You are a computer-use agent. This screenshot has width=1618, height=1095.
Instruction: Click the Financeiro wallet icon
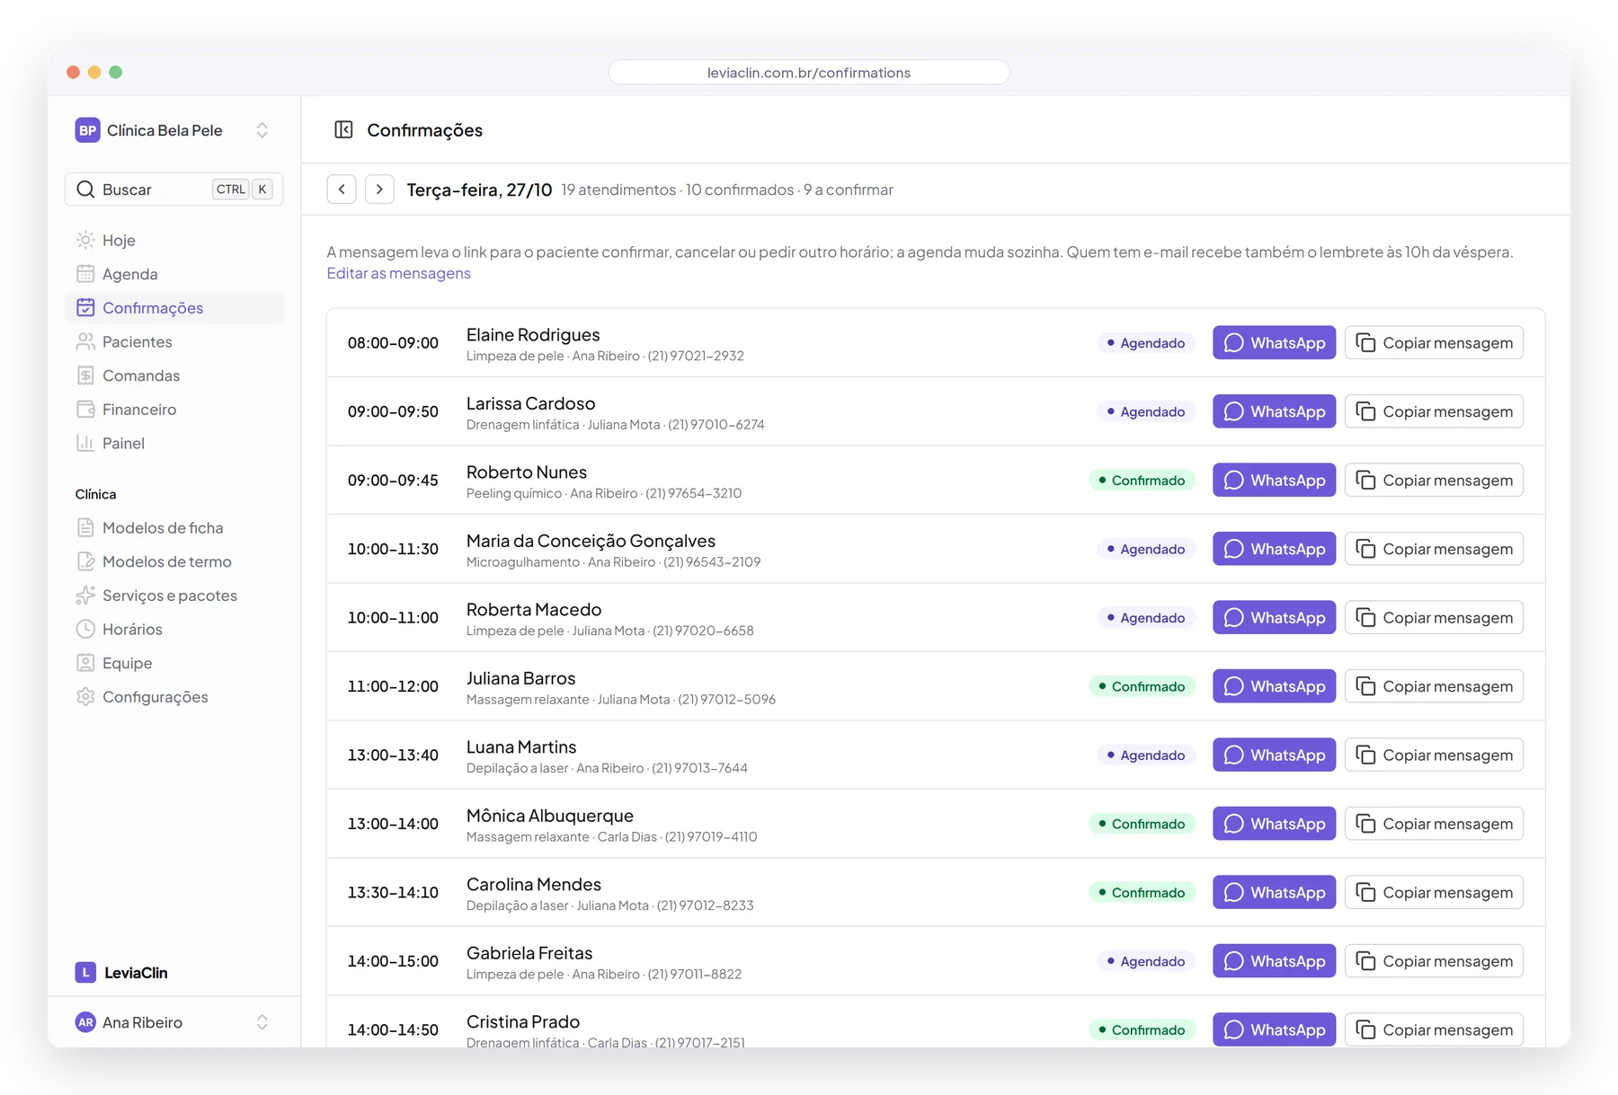point(85,410)
